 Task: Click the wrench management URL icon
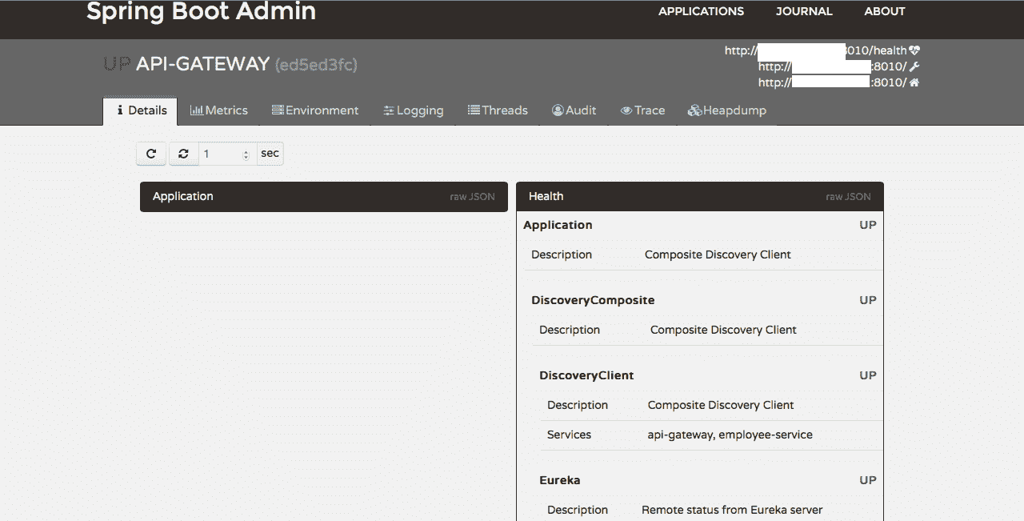click(914, 66)
